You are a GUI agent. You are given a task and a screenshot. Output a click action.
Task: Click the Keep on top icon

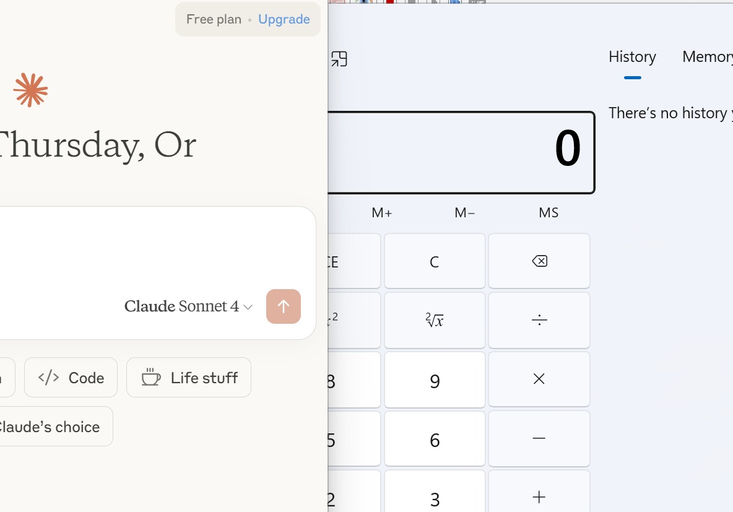pos(339,59)
